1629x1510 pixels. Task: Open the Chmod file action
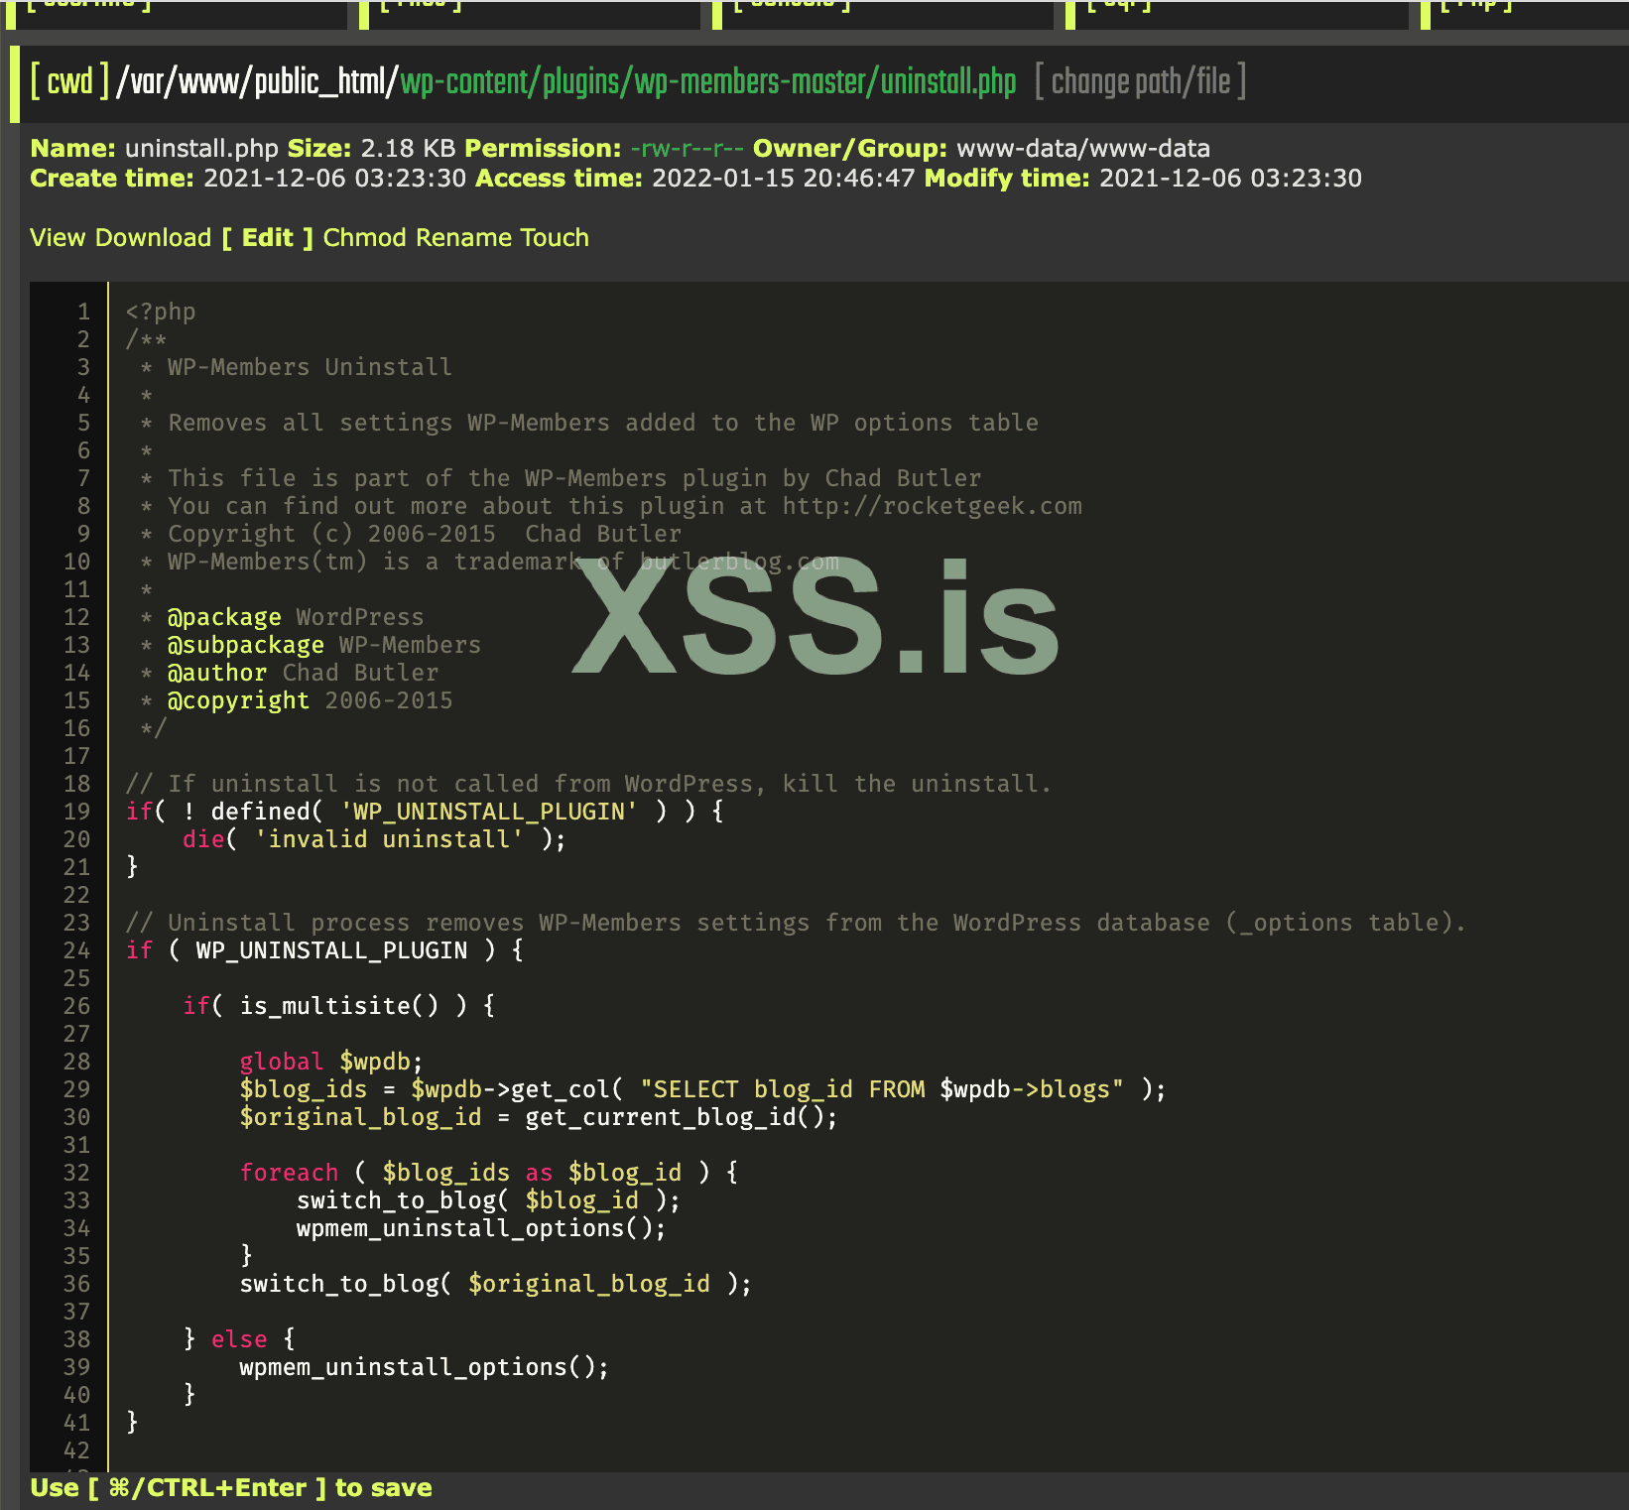point(365,237)
